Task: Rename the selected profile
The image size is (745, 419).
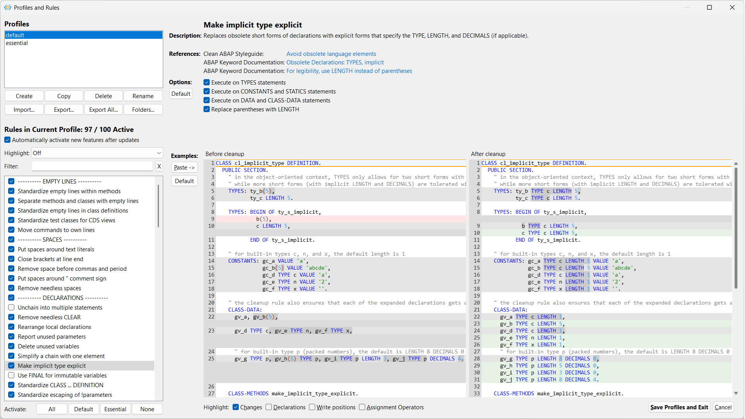Action: pyautogui.click(x=143, y=96)
